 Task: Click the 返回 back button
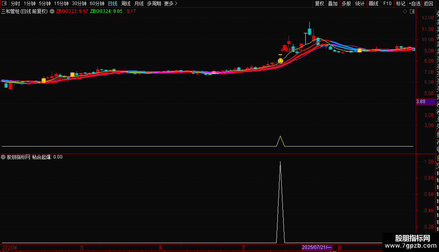point(429,3)
